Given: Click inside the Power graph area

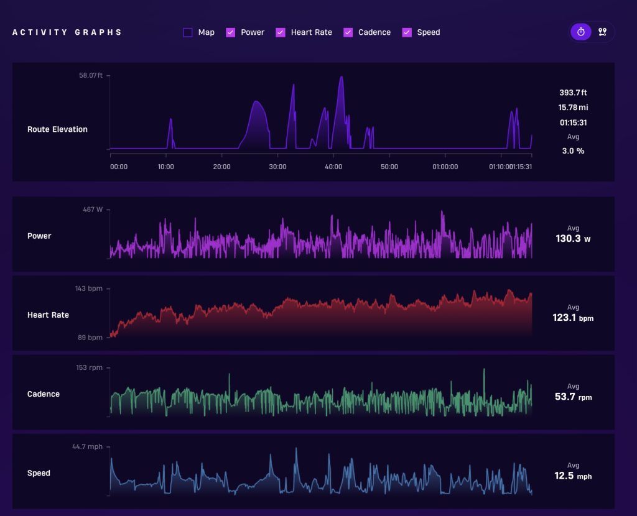Looking at the screenshot, I should (x=321, y=234).
